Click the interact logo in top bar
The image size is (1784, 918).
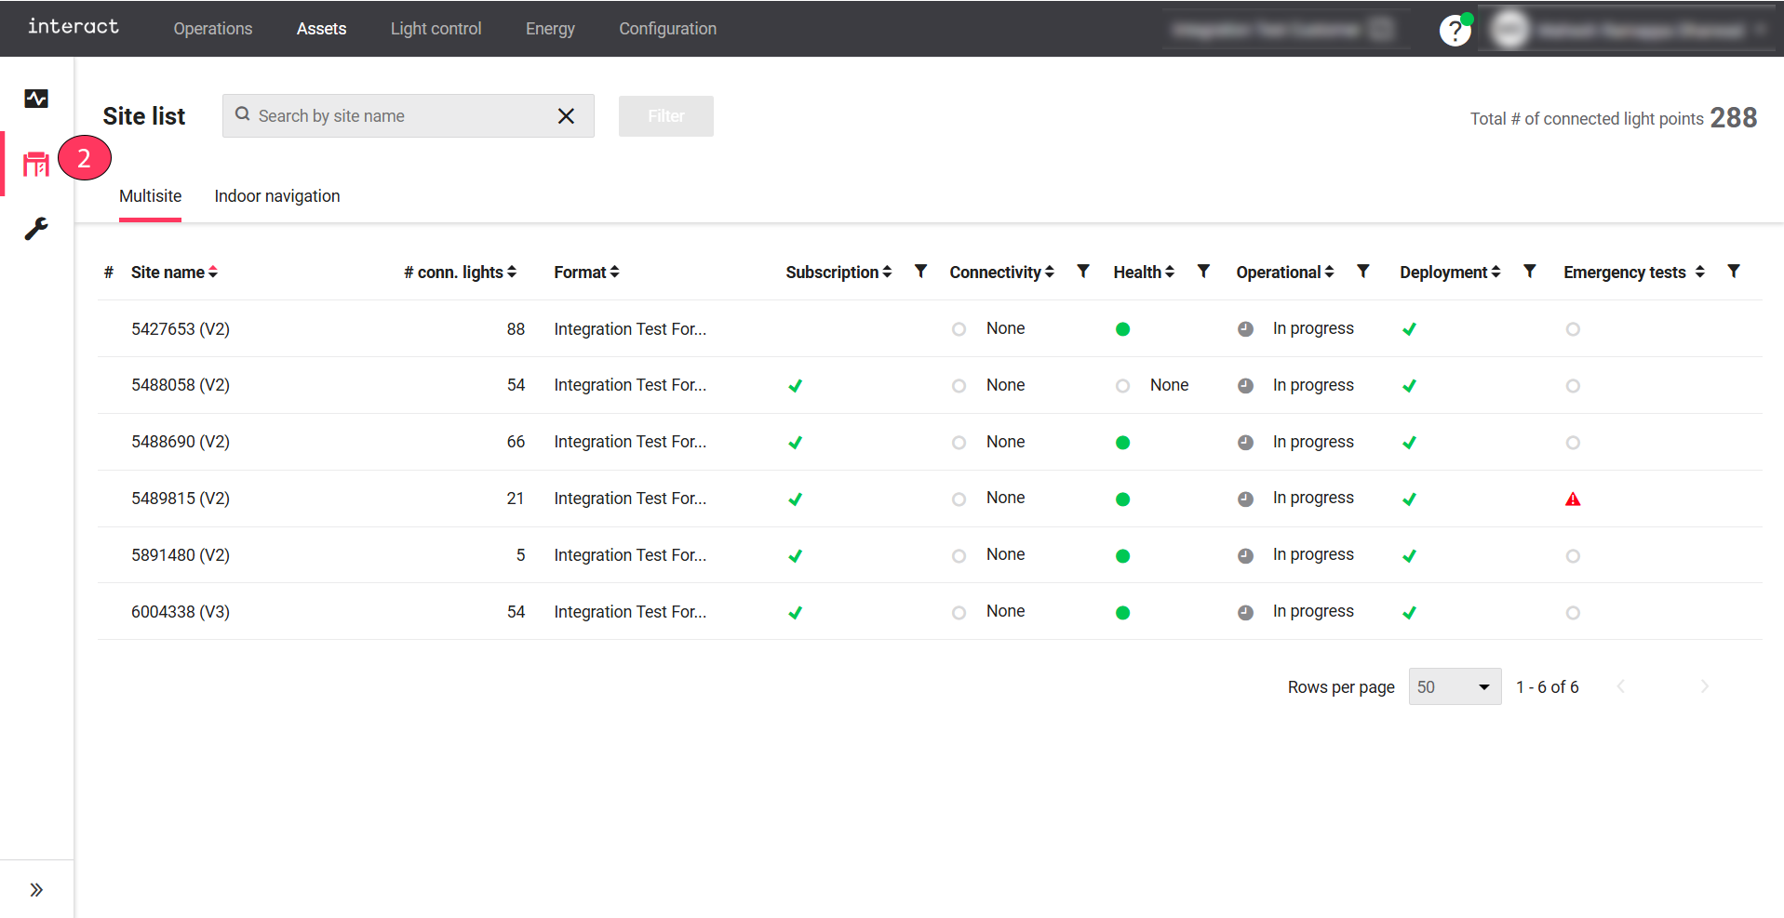point(73,27)
